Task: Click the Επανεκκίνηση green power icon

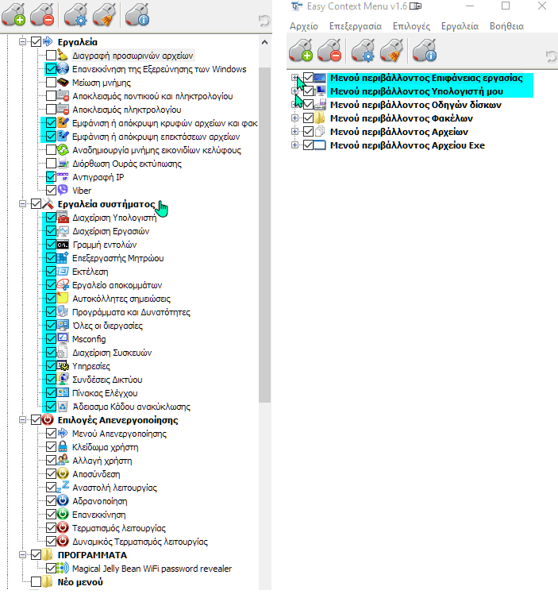Action: point(63,514)
